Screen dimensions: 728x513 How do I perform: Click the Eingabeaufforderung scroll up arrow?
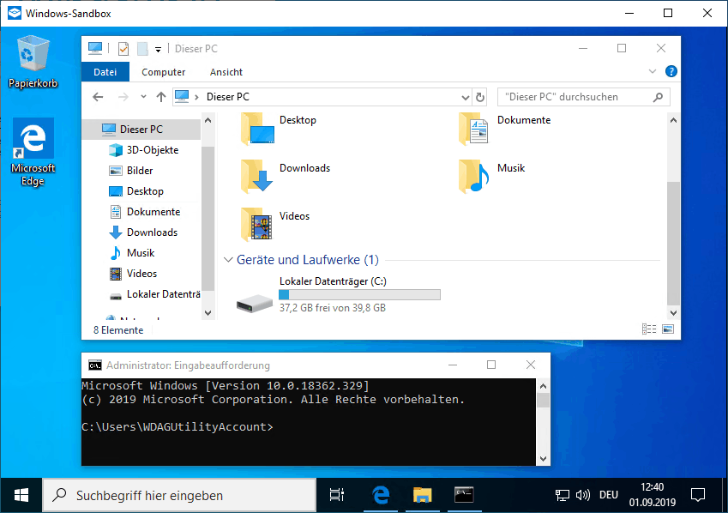click(543, 386)
